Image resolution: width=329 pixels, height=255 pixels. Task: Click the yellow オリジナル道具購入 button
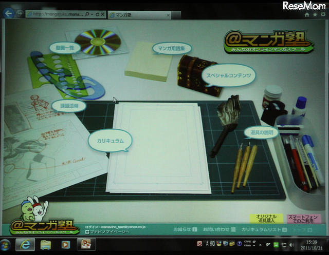click(266, 219)
